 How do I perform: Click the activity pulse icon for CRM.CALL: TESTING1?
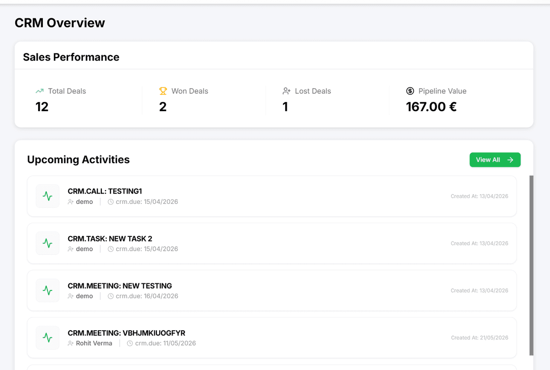[x=48, y=196]
